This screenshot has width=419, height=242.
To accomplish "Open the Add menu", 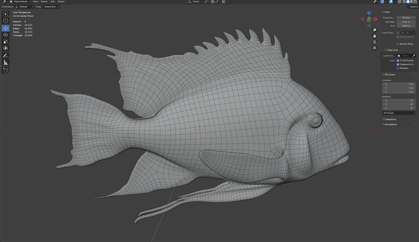I will tap(53, 2).
